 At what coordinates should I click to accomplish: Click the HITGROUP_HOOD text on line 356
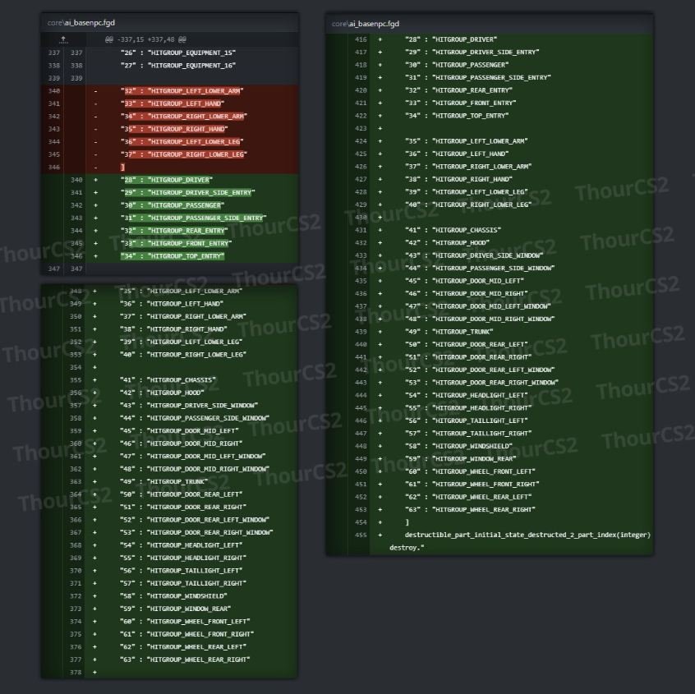pyautogui.click(x=178, y=393)
